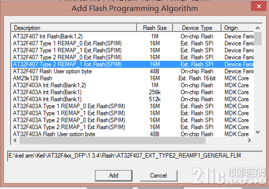The width and height of the screenshot is (269, 189).
Task: Select AM29x128 Flash row
Action: coord(132,78)
